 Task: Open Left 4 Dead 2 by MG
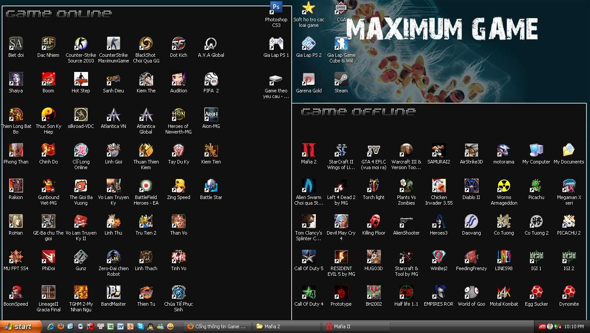(341, 186)
